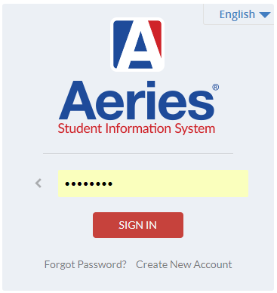Click the blue triangle next to English

coord(264,15)
